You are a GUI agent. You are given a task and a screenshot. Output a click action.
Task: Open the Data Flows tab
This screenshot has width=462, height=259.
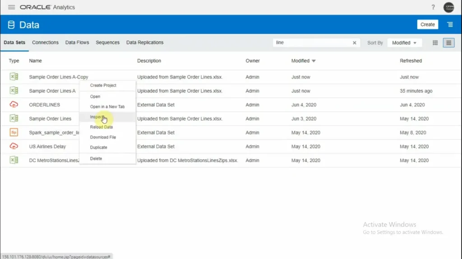pos(77,42)
